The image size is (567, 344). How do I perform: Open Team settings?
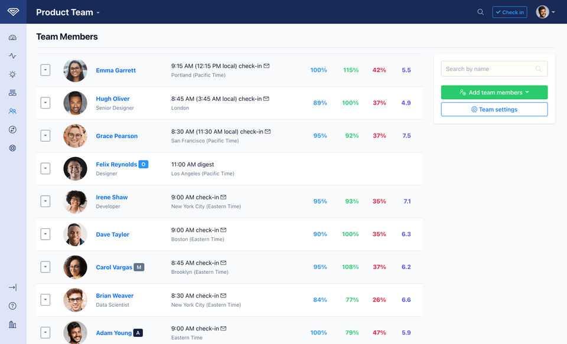tap(494, 109)
